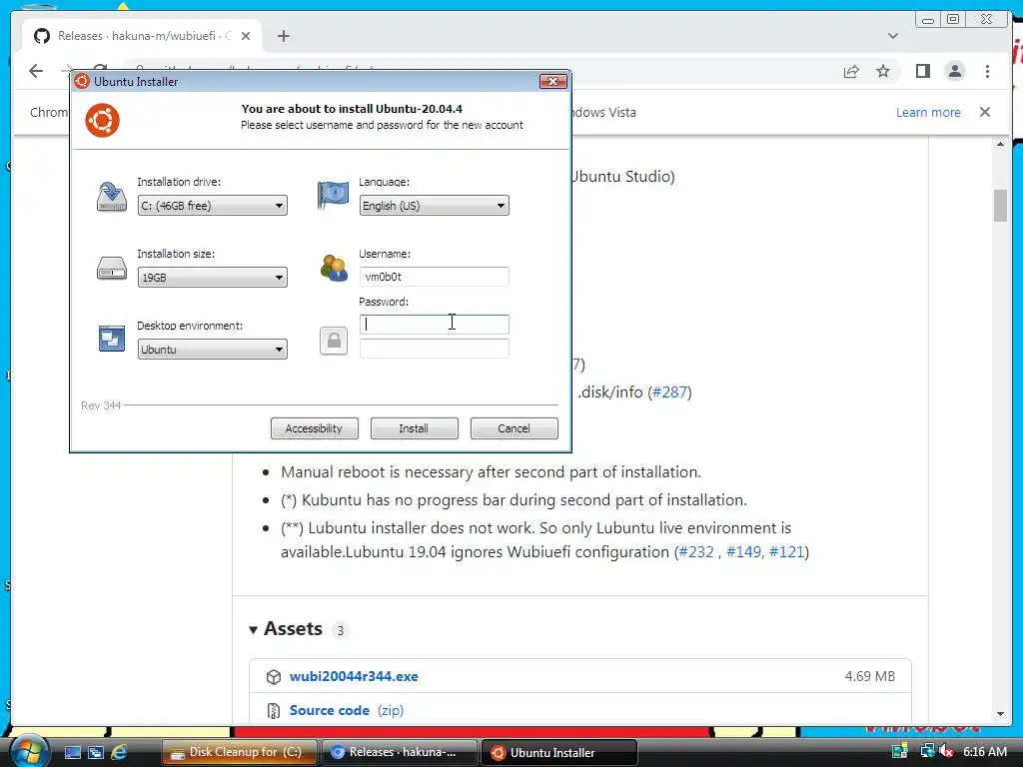
Task: Click the language flag icon
Action: click(x=333, y=196)
